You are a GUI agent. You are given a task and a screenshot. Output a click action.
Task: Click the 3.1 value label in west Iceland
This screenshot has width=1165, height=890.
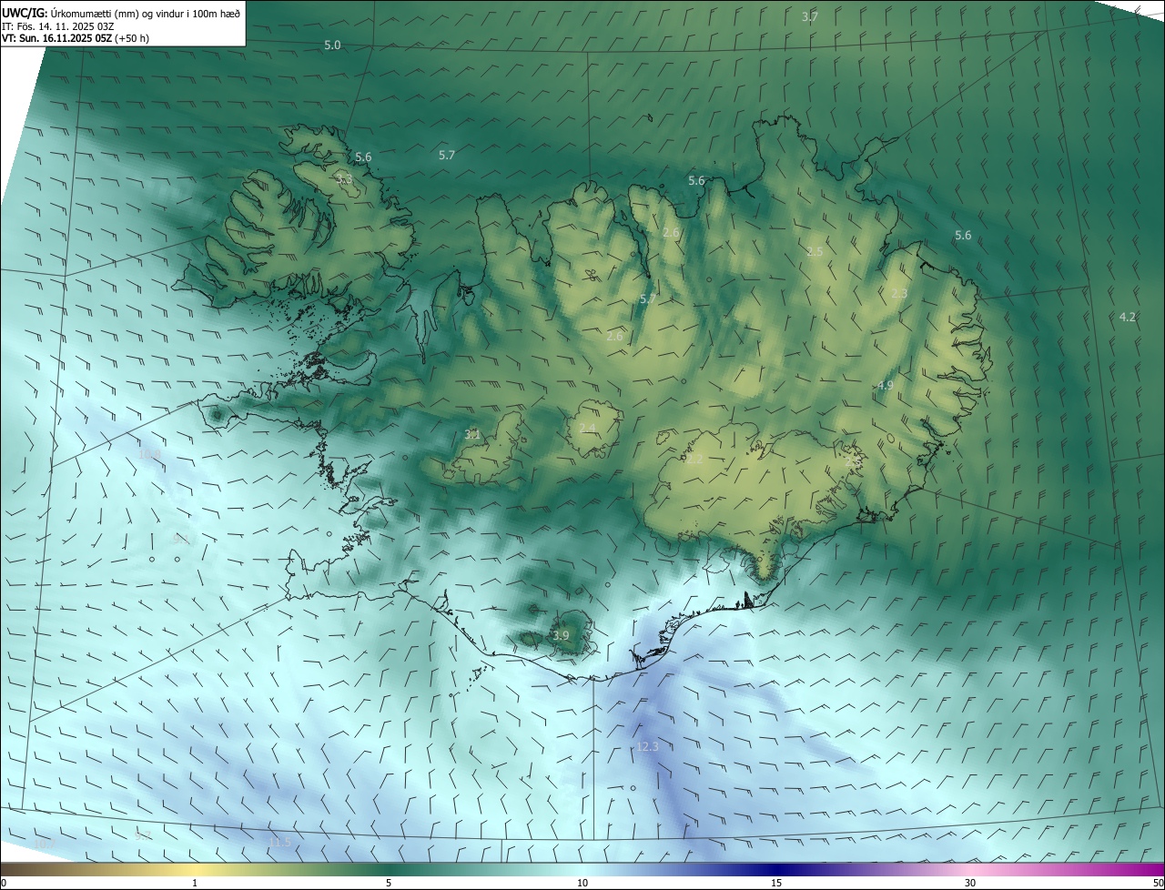pyautogui.click(x=471, y=434)
